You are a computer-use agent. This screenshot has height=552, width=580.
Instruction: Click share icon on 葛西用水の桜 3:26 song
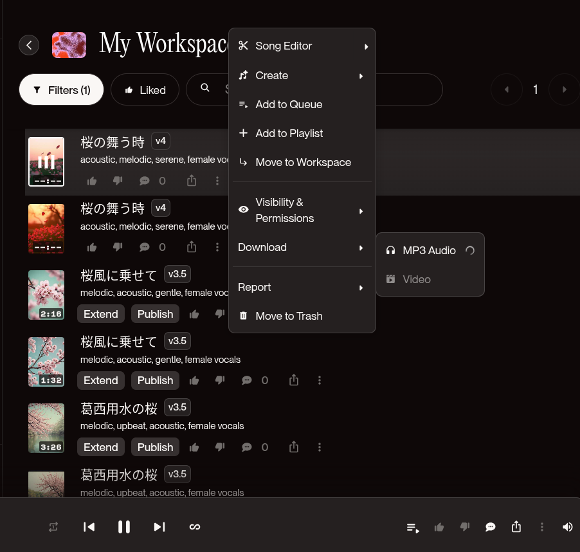pyautogui.click(x=294, y=446)
